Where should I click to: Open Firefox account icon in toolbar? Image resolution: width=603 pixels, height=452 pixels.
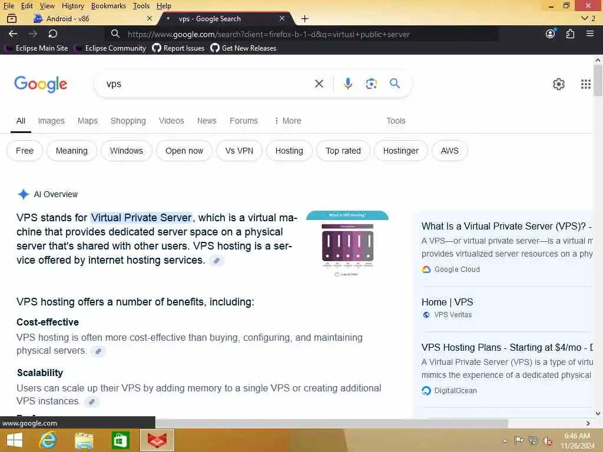pos(551,34)
